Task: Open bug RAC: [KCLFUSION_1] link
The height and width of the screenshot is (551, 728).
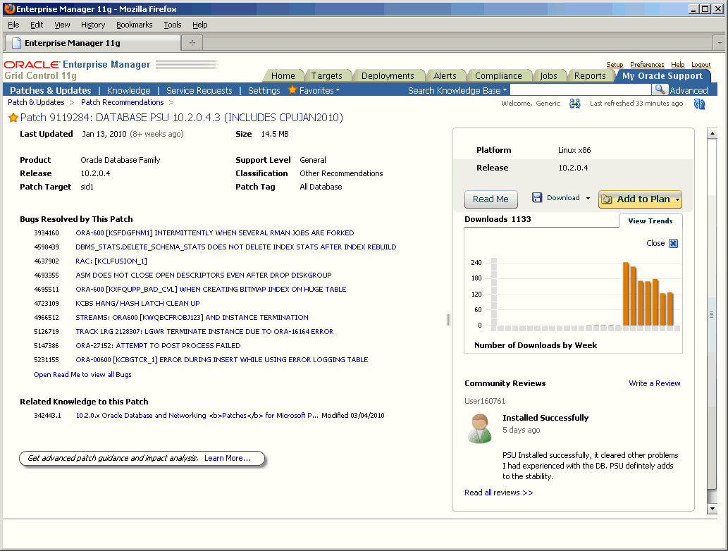Action: [x=111, y=261]
